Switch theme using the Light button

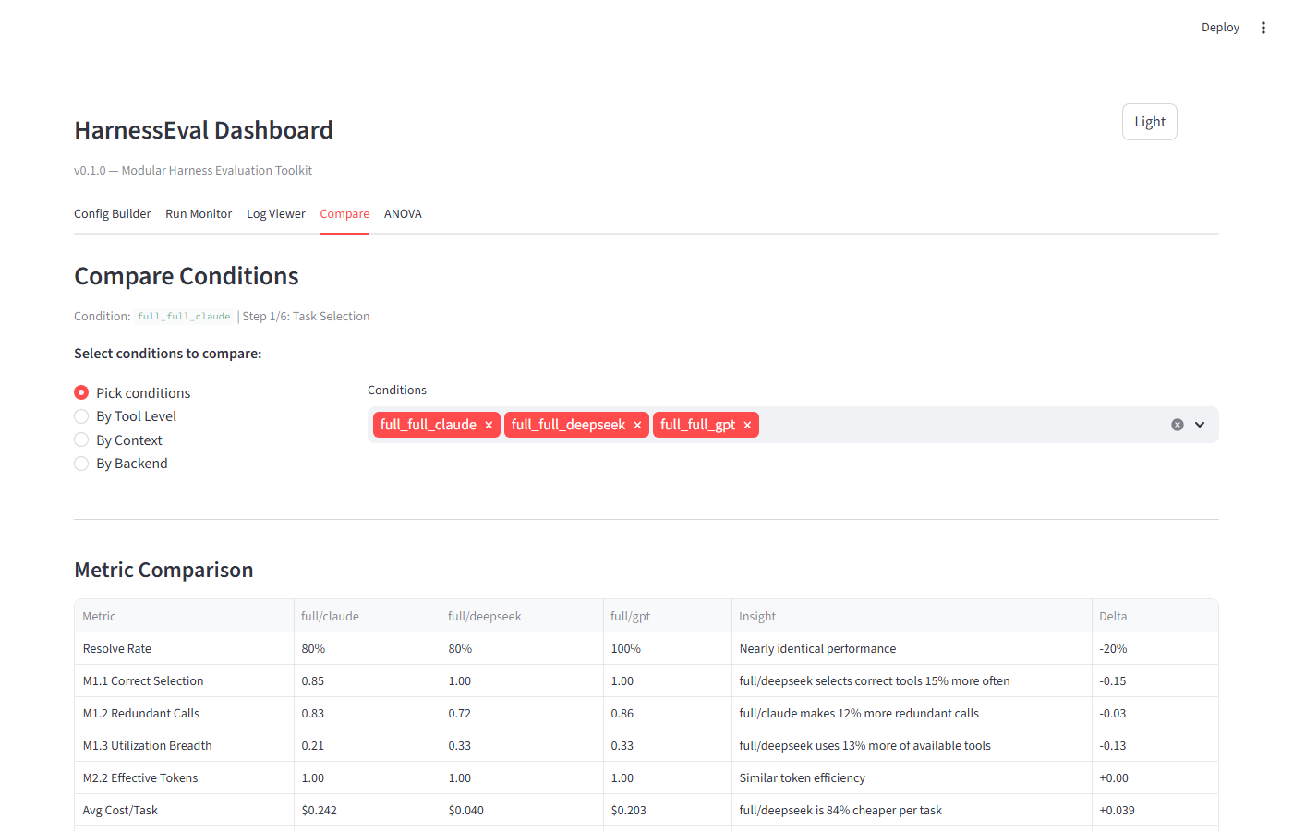1149,121
